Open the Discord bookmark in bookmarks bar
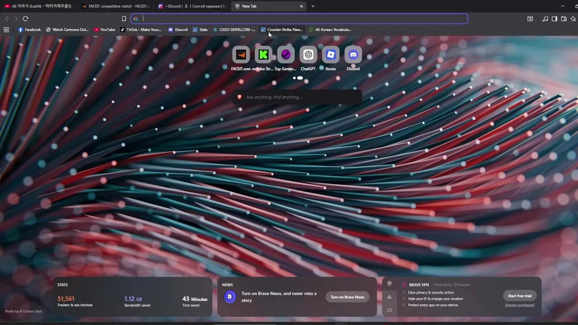 (178, 30)
